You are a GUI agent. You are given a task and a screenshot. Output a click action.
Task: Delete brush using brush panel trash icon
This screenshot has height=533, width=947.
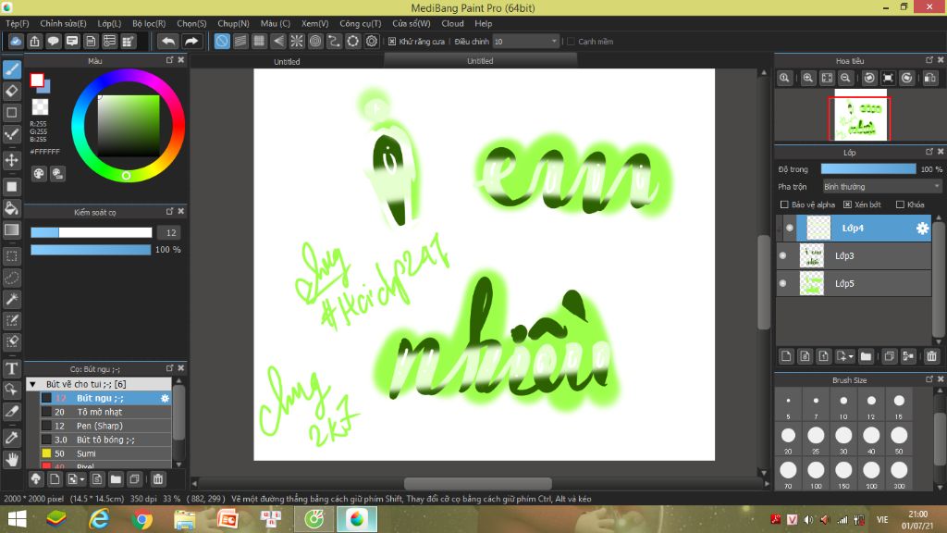pyautogui.click(x=157, y=479)
